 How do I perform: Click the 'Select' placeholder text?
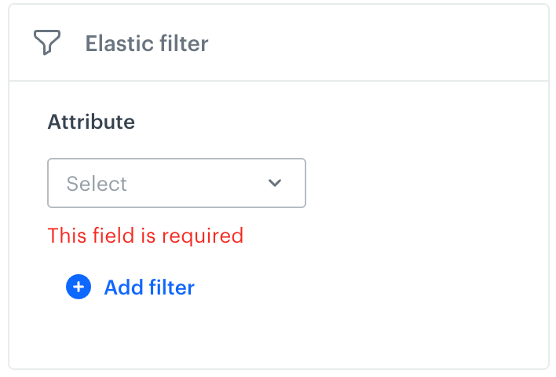[x=97, y=184]
